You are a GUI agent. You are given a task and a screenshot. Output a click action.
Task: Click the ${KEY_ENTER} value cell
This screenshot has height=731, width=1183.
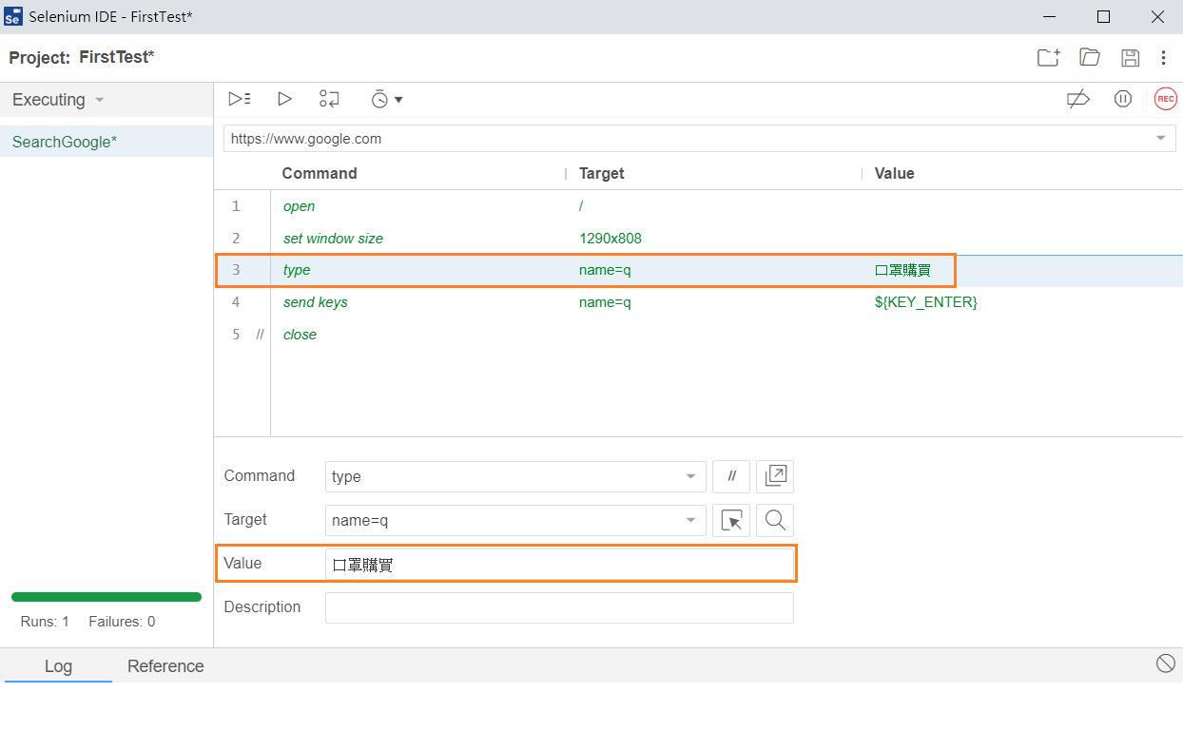click(x=926, y=302)
